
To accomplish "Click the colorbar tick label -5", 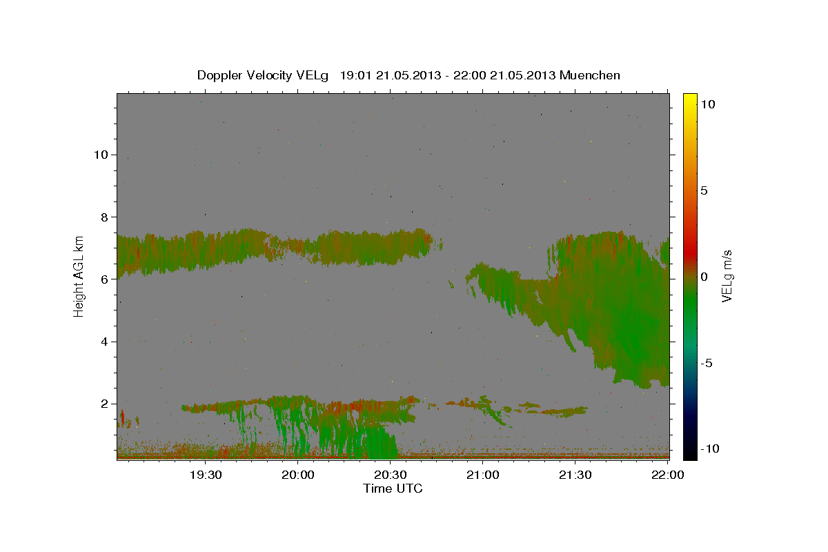I will pos(707,363).
